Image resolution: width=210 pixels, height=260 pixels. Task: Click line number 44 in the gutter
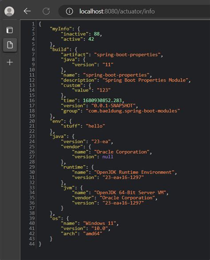point(32,244)
